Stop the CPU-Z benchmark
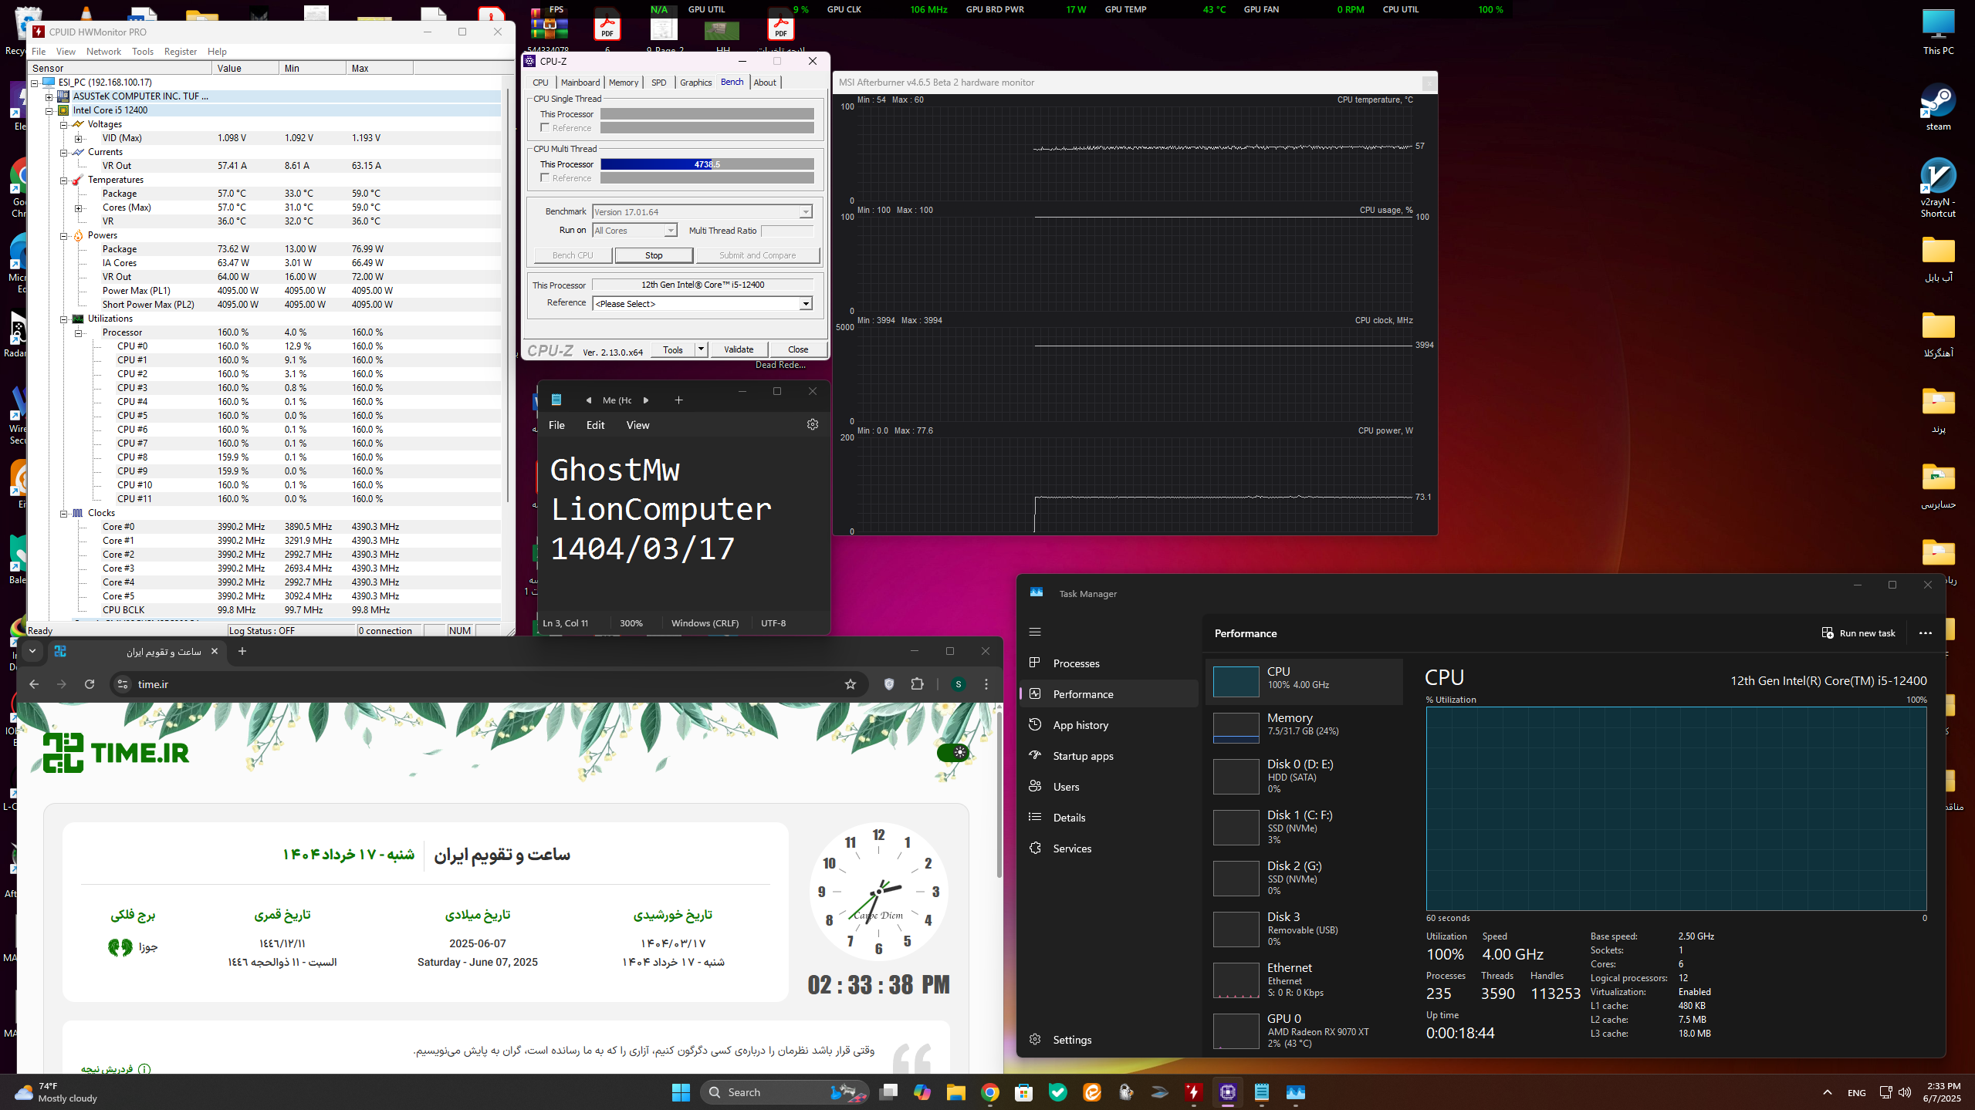This screenshot has height=1110, width=1975. 654,255
